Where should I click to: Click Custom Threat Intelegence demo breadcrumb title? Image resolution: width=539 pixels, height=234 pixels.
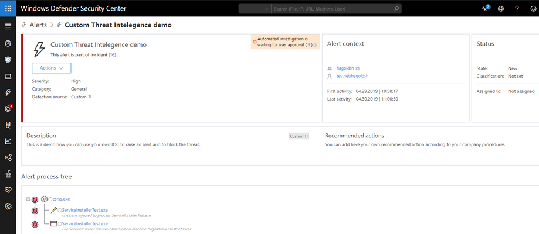[118, 25]
